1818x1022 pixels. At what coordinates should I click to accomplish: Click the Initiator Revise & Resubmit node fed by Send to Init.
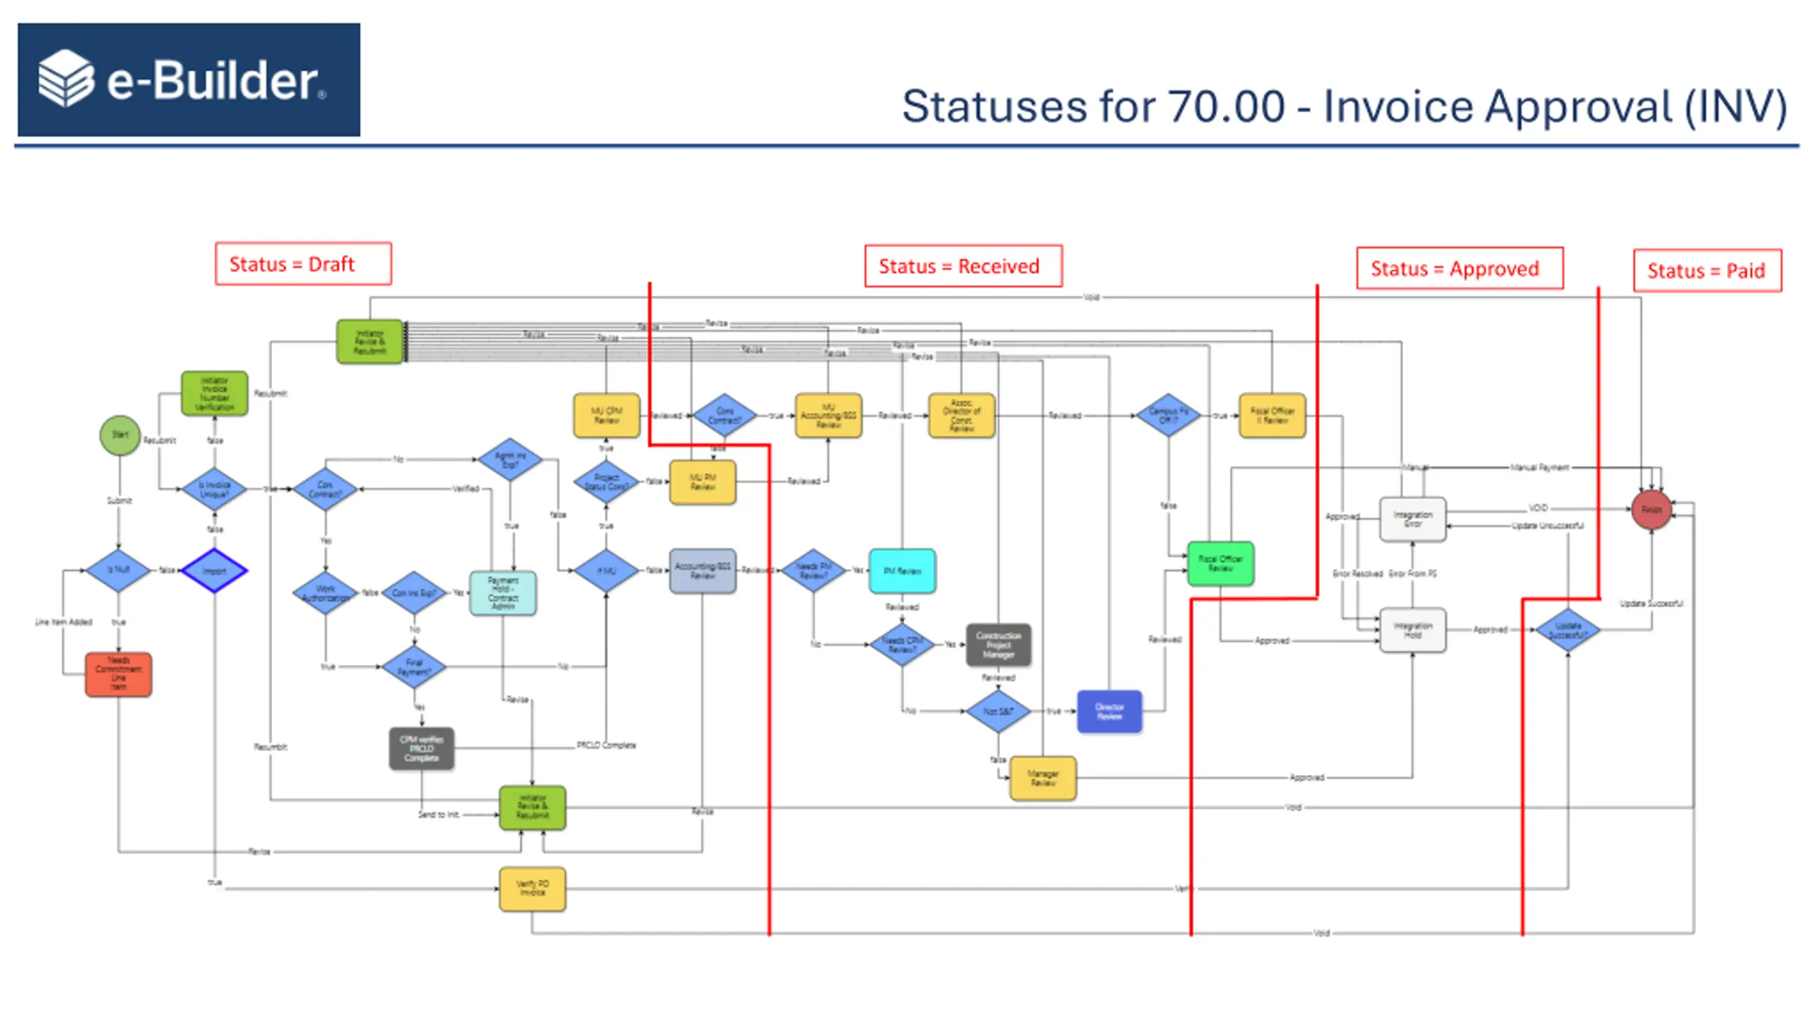(533, 807)
